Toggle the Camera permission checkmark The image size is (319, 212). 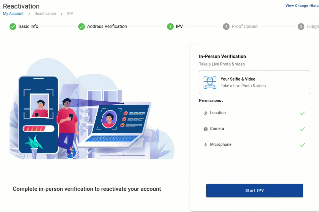click(302, 129)
